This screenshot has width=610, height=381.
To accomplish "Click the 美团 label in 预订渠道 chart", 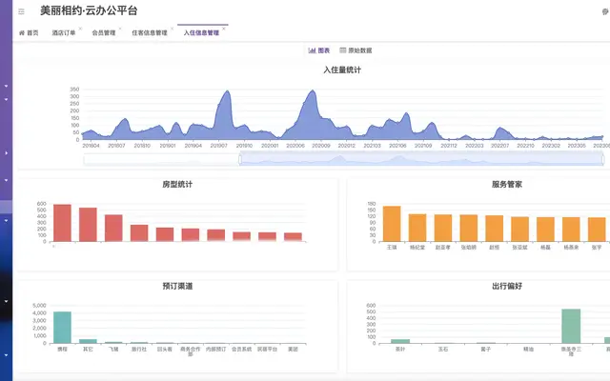I will pos(293,350).
